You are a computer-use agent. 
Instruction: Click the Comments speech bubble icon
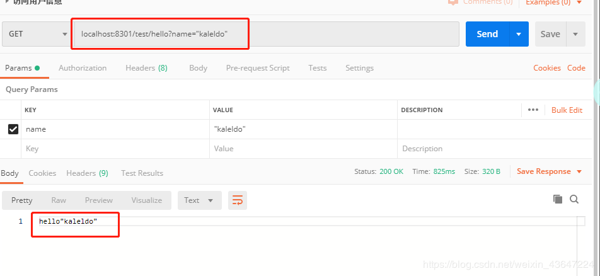pyautogui.click(x=453, y=2)
